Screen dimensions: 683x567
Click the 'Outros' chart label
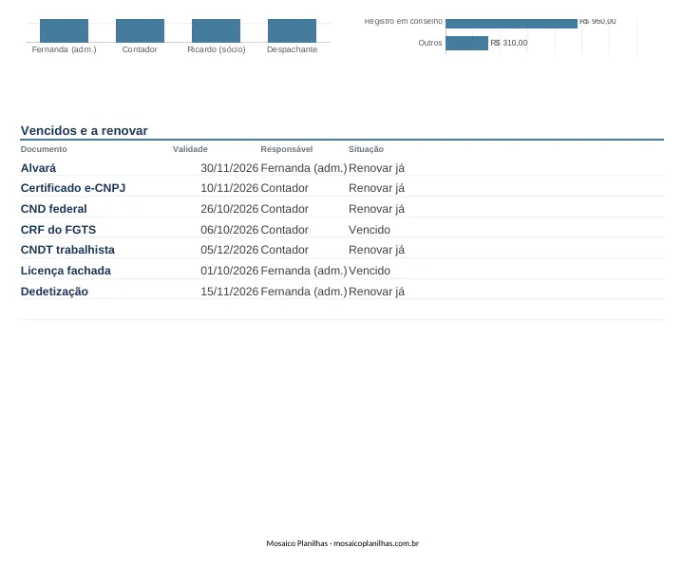point(430,43)
